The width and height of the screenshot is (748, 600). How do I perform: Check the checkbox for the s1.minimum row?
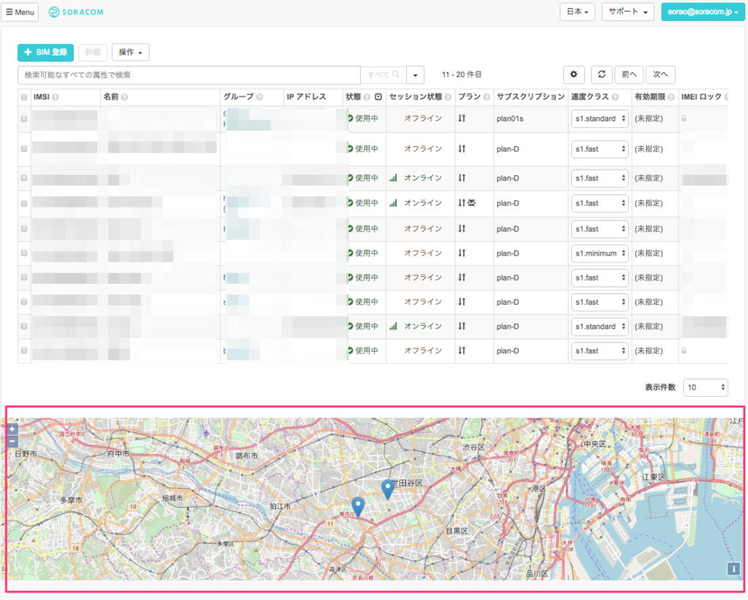[24, 253]
